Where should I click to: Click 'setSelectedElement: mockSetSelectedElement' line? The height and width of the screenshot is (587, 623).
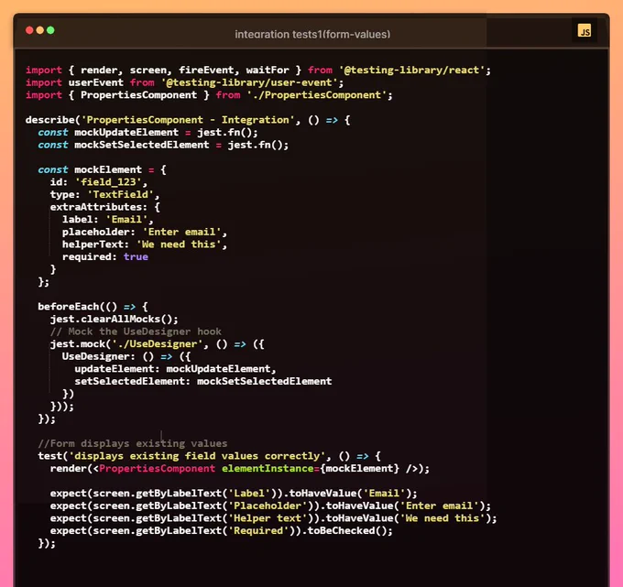(203, 381)
